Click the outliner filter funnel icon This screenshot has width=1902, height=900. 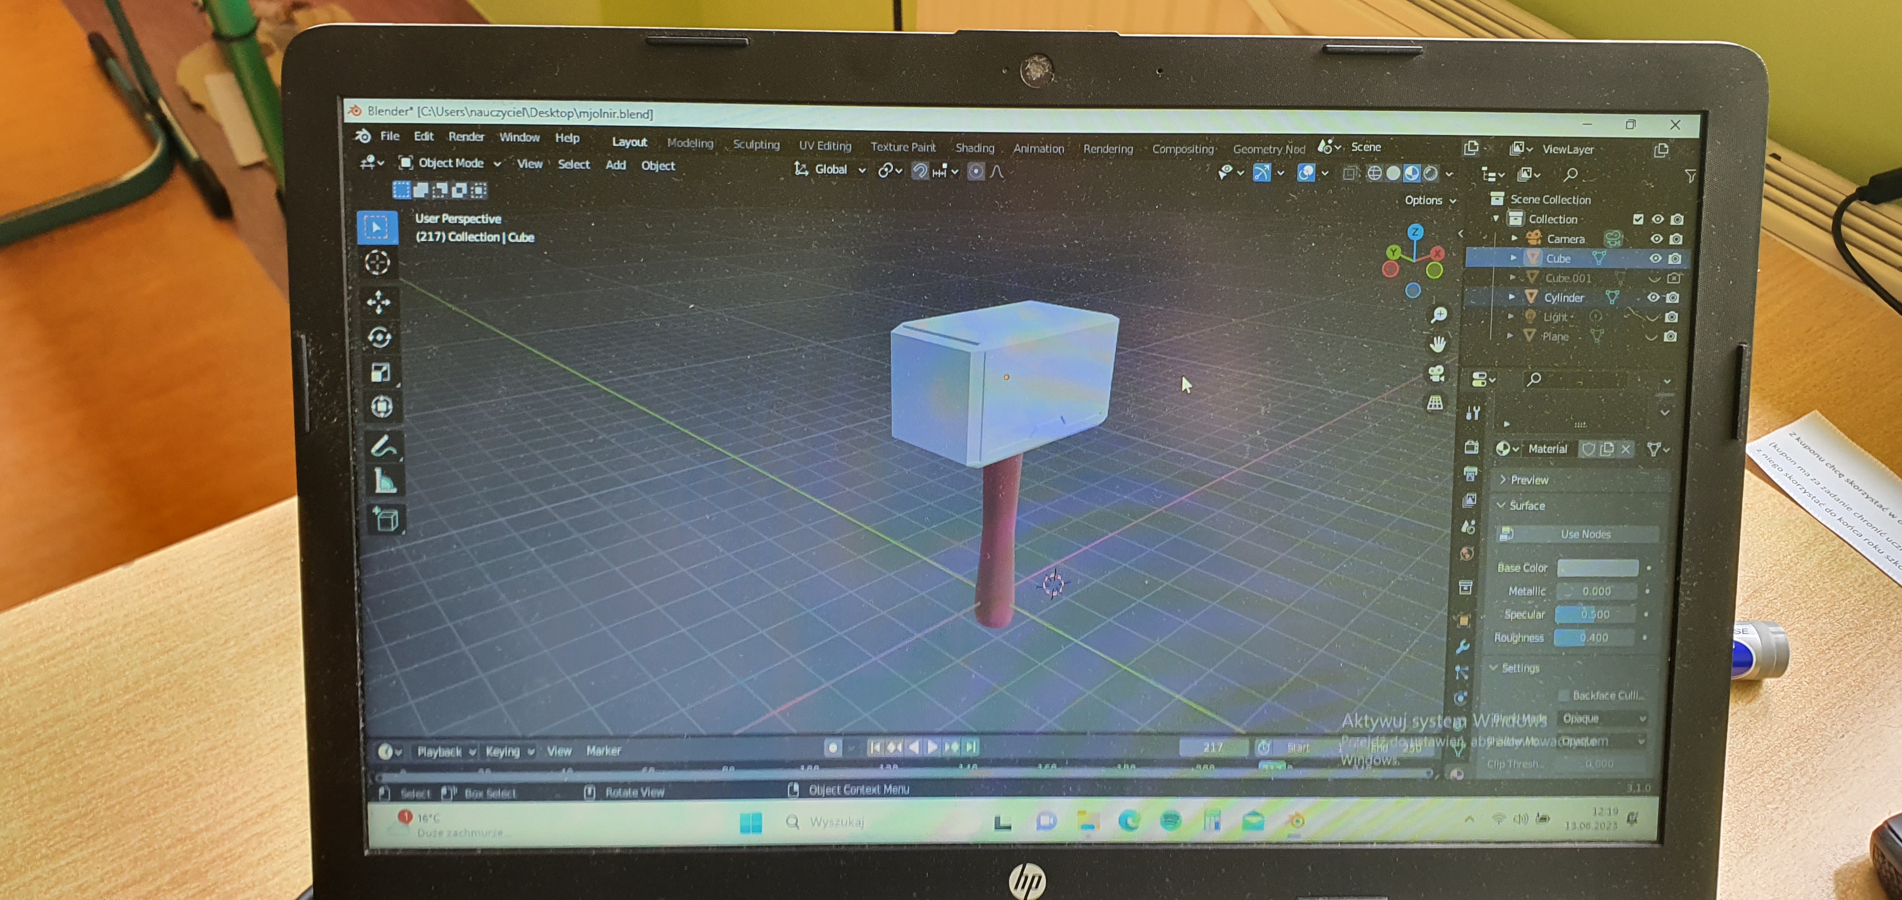(1690, 176)
